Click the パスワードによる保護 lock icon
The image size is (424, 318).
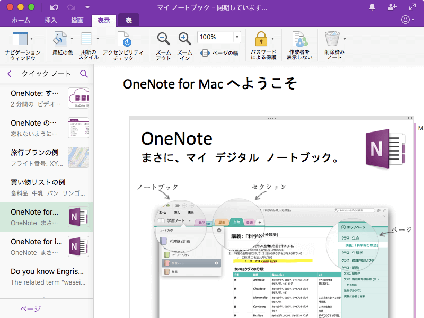pos(261,38)
